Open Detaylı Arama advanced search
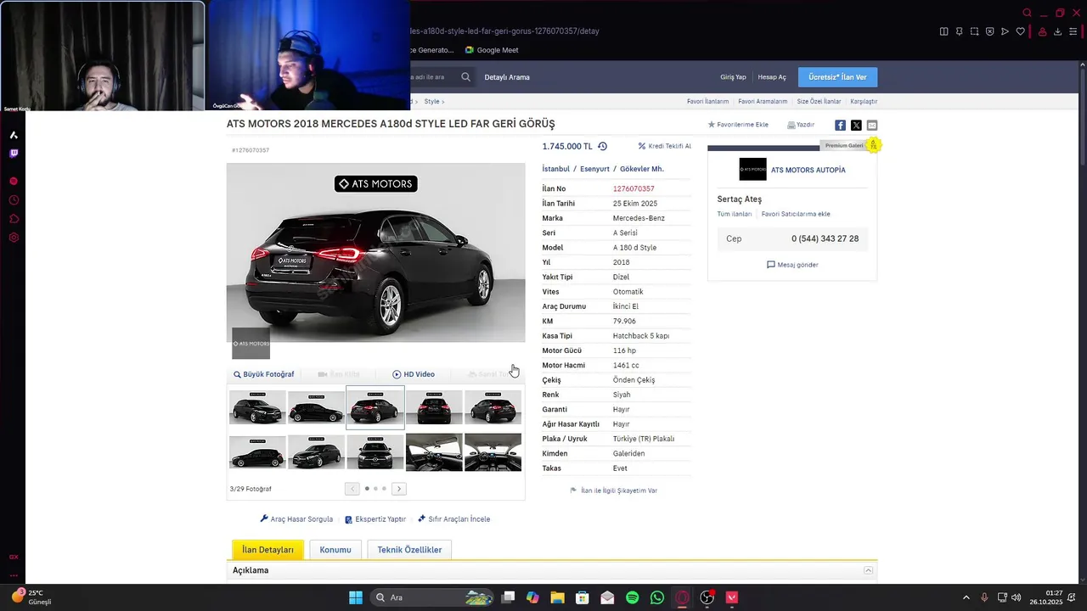Screen dimensions: 1087x611 pyautogui.click(x=507, y=77)
